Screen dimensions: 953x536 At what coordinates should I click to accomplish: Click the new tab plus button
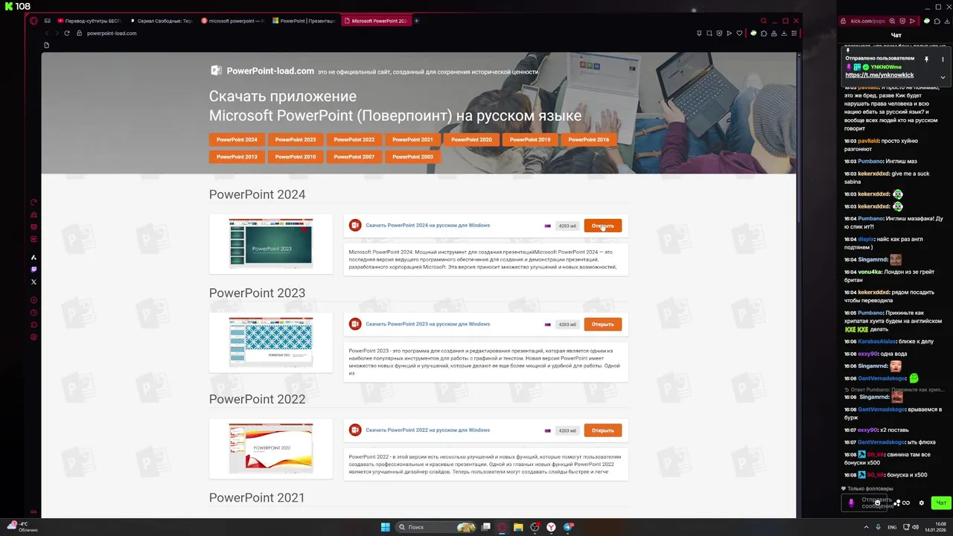(x=416, y=21)
